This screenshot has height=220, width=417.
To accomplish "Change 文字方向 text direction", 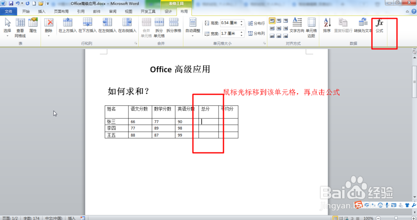I will pyautogui.click(x=297, y=26).
